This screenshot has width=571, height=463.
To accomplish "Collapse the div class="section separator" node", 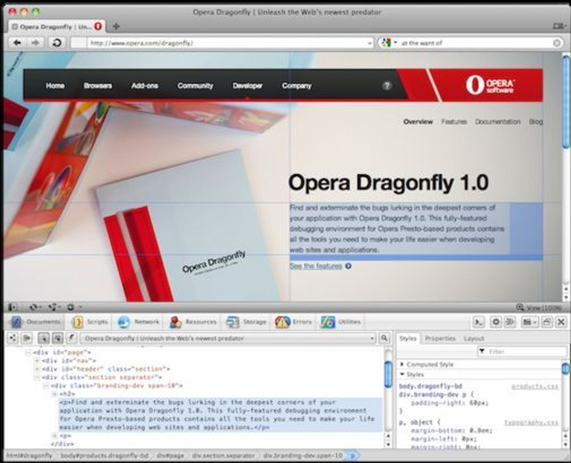I will (37, 377).
